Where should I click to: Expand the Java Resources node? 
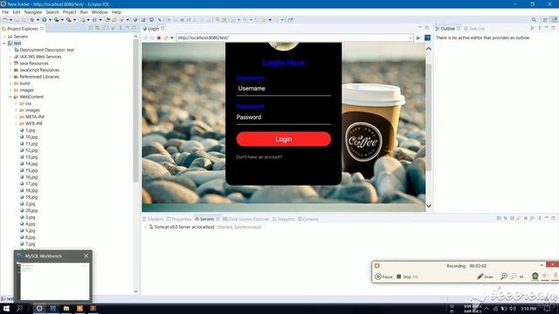(10, 64)
